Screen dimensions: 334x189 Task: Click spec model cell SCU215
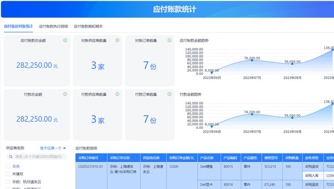tap(272, 171)
